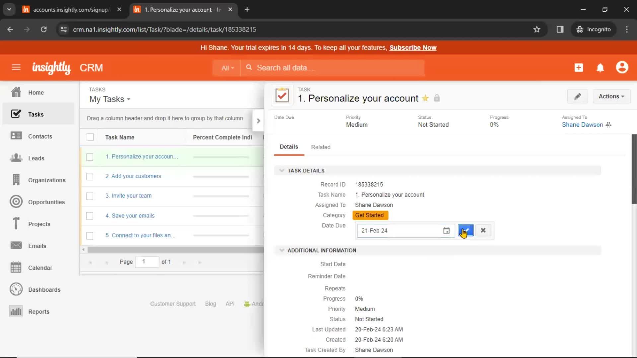Click the task checkmark icon in header

coord(282,95)
